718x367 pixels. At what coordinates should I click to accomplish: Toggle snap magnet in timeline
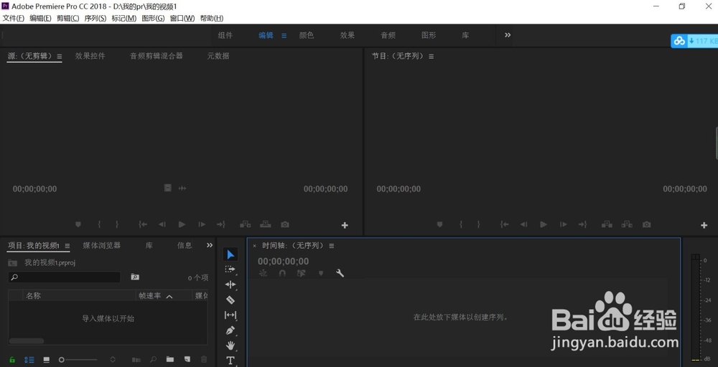282,273
